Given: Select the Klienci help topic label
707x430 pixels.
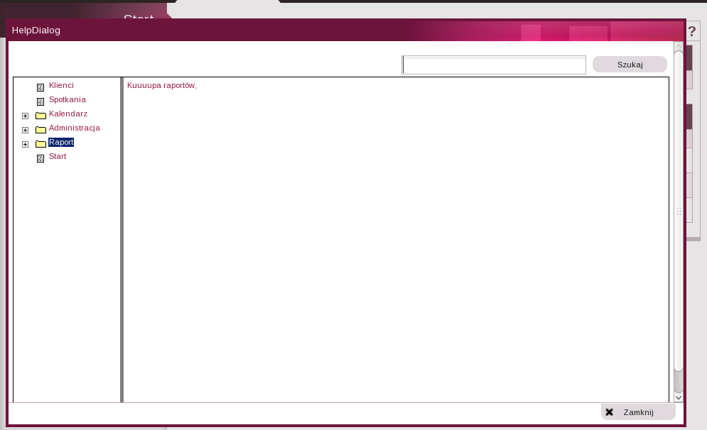Looking at the screenshot, I should click(x=61, y=85).
